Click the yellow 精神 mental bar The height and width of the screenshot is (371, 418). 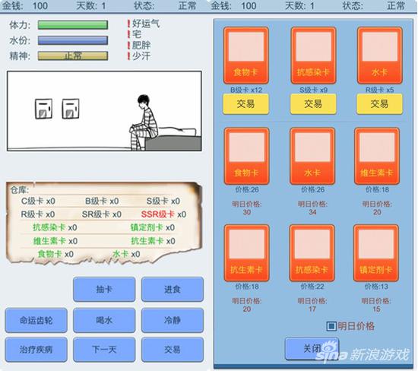coord(73,55)
